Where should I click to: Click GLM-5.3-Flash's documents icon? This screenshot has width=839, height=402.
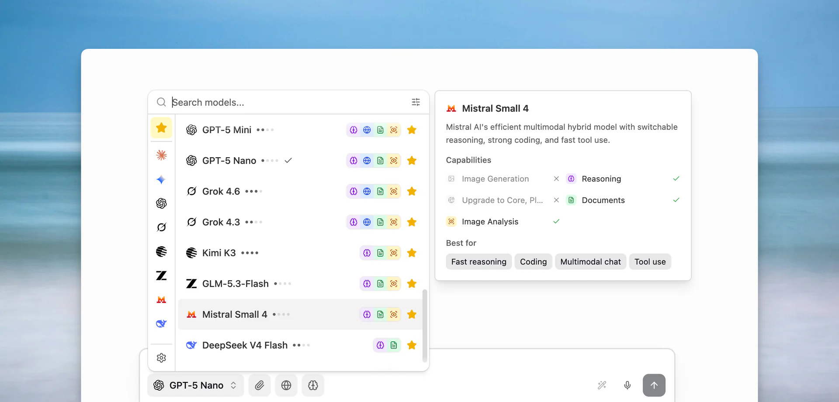[x=380, y=284]
